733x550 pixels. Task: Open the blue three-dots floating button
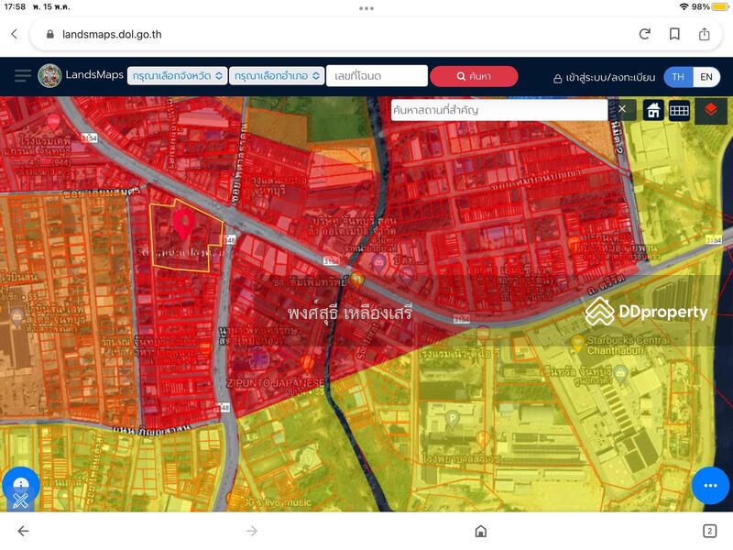(x=709, y=485)
